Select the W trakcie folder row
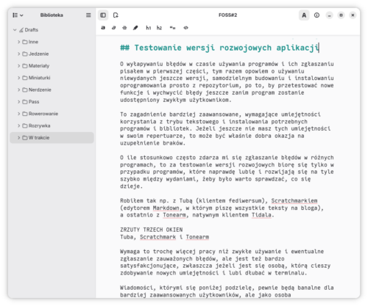 pos(52,138)
